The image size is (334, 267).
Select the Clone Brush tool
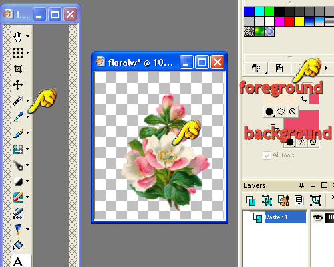point(18,149)
